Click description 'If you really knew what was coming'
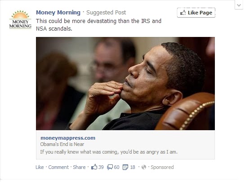 109,152
